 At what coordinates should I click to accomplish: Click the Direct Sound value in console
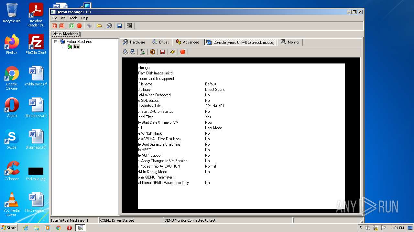click(x=215, y=90)
